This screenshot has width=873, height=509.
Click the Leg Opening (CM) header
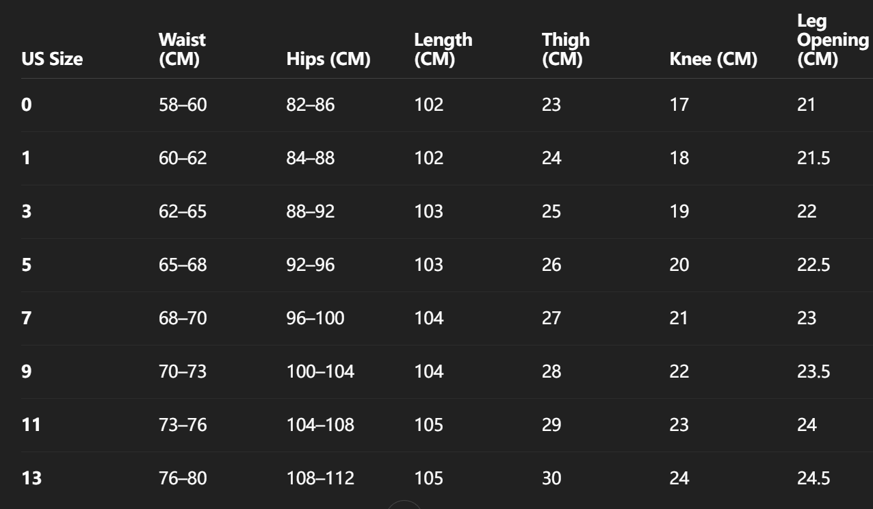[x=832, y=41]
